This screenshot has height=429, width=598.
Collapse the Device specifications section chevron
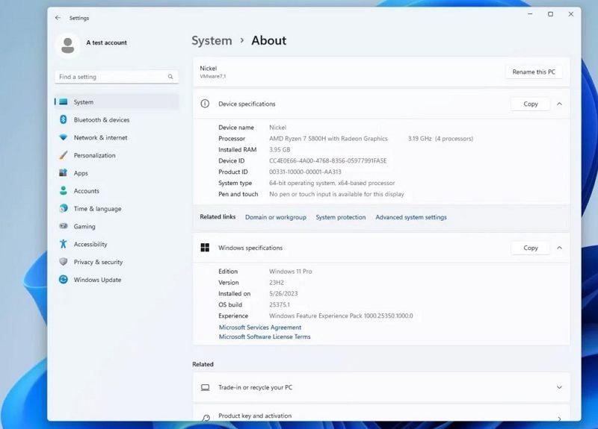click(x=559, y=104)
